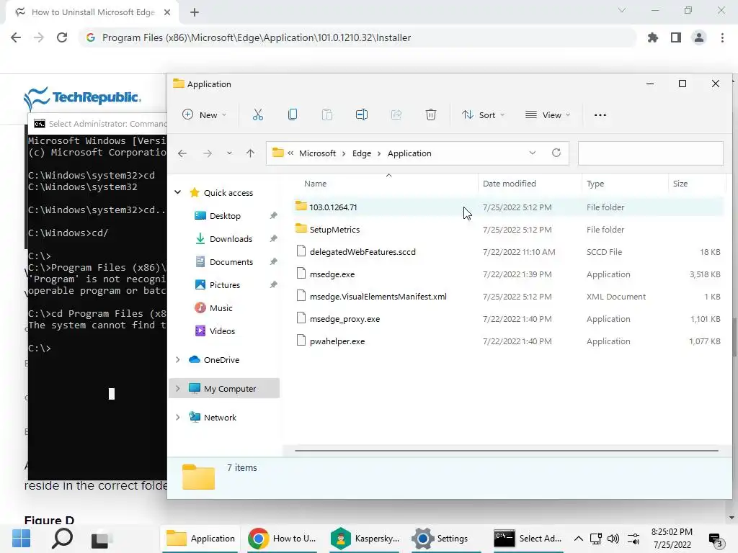Viewport: 738px width, 553px height.
Task: Click the Share icon in Explorer toolbar
Action: click(x=396, y=114)
